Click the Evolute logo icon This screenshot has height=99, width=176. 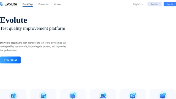[x=2, y=4]
